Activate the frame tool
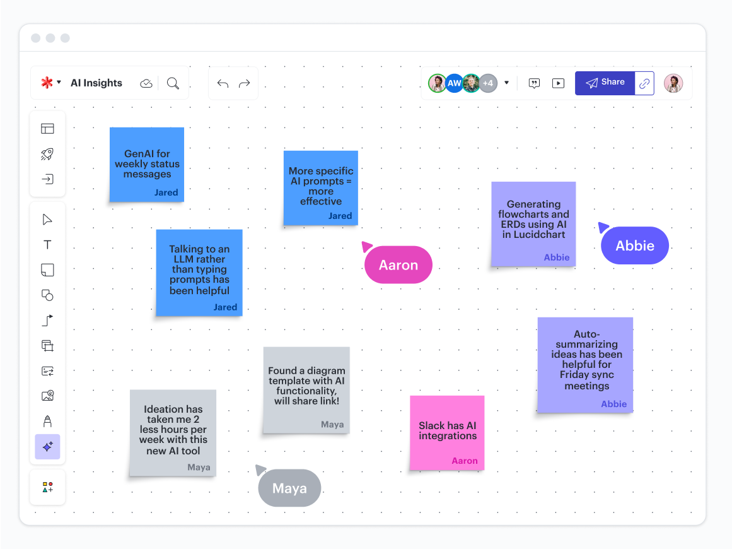The height and width of the screenshot is (549, 732). click(x=47, y=346)
